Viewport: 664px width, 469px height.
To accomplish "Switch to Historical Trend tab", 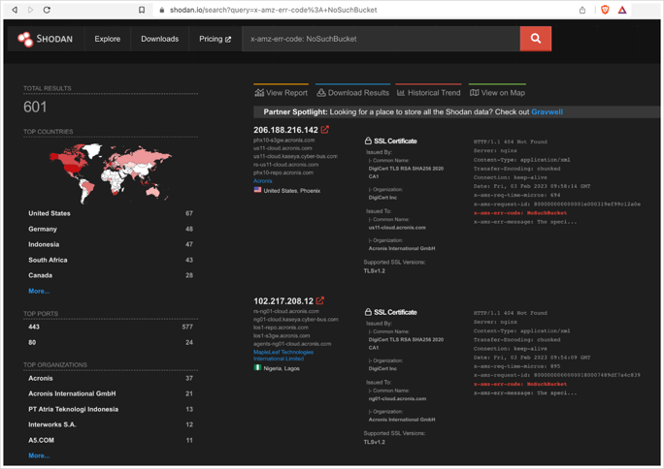I will 428,93.
